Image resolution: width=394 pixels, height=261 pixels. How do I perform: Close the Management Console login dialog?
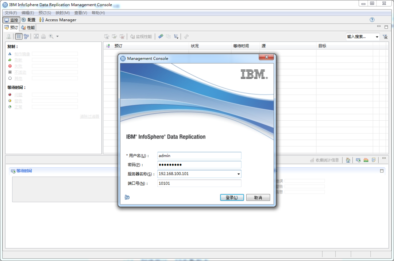[266, 57]
